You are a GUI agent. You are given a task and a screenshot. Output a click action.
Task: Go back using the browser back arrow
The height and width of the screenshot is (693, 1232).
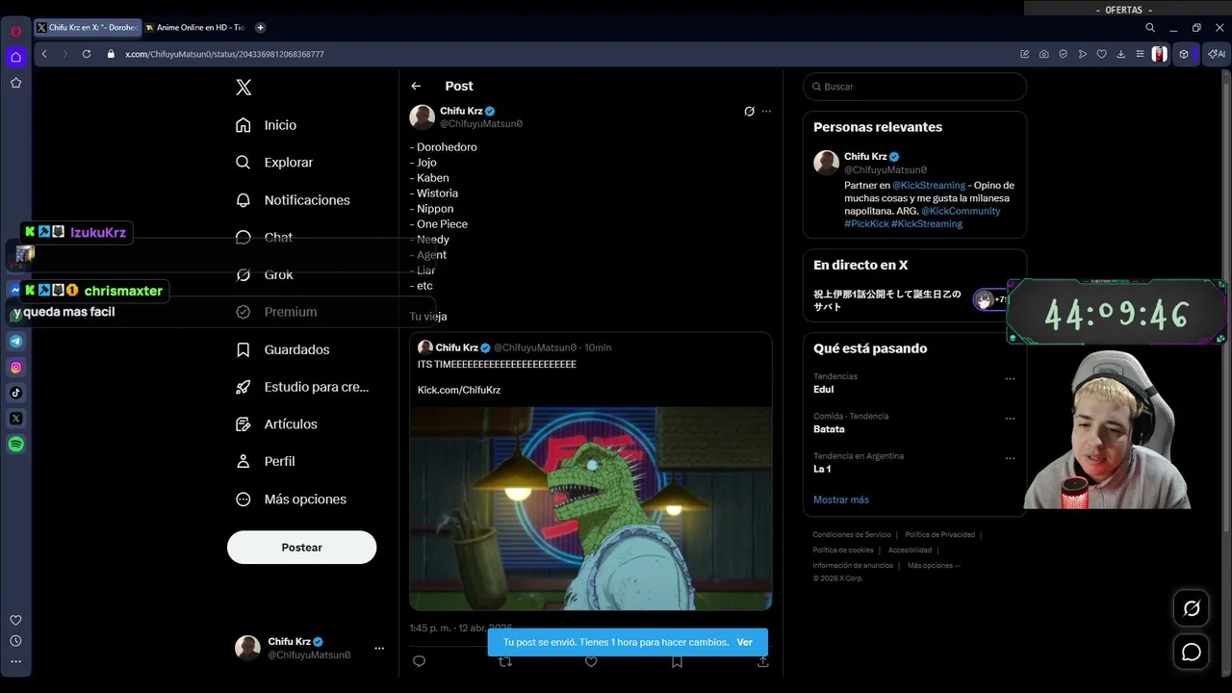coord(44,54)
